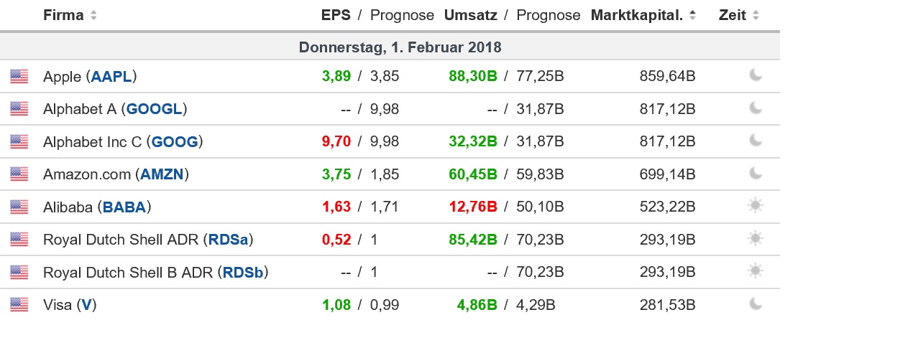The image size is (913, 353).
Task: Open the AMZN ticker link
Action: (162, 174)
